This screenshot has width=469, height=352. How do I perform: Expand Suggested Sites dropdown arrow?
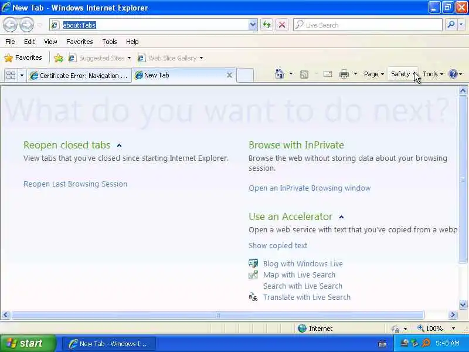click(x=129, y=57)
